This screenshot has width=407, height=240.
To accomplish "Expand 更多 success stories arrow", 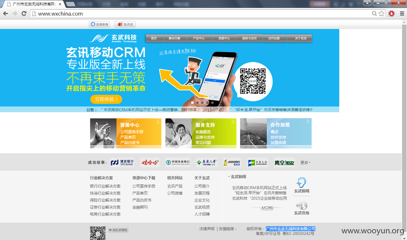I will point(305,162).
